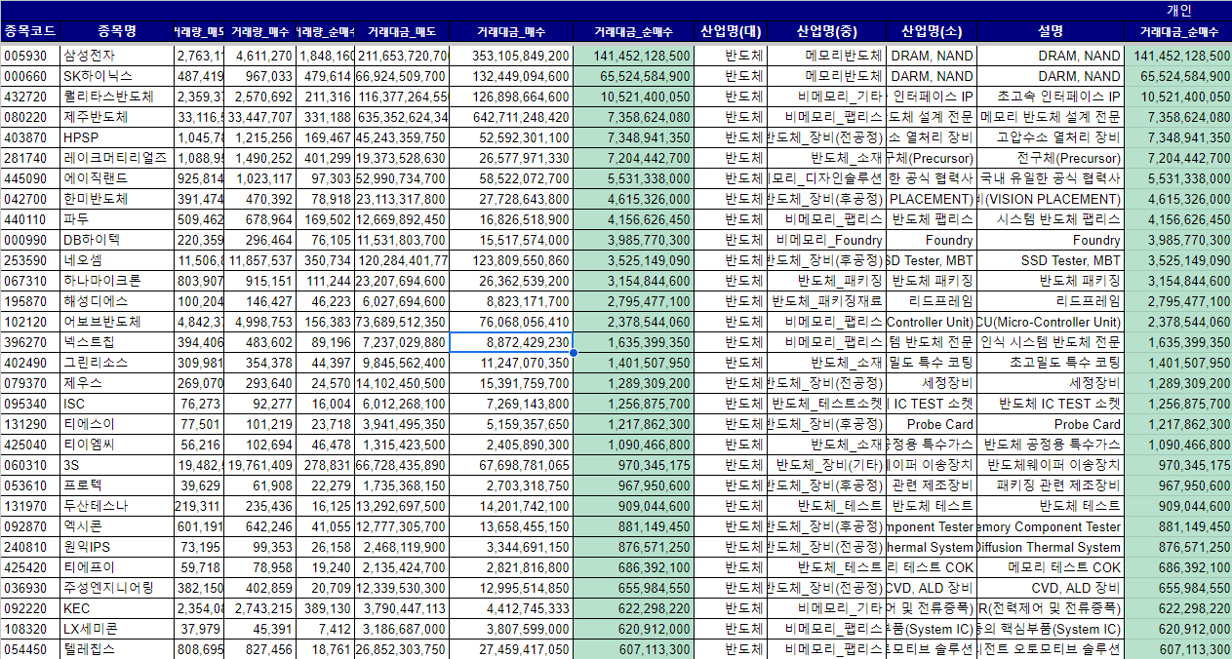Viewport: 1232px width, 659px height.
Task: Click the 레이크머티리얼즈 cell
Action: pos(117,158)
